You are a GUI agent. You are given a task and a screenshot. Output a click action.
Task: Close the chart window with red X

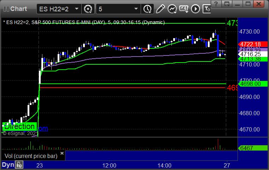click(259, 4)
